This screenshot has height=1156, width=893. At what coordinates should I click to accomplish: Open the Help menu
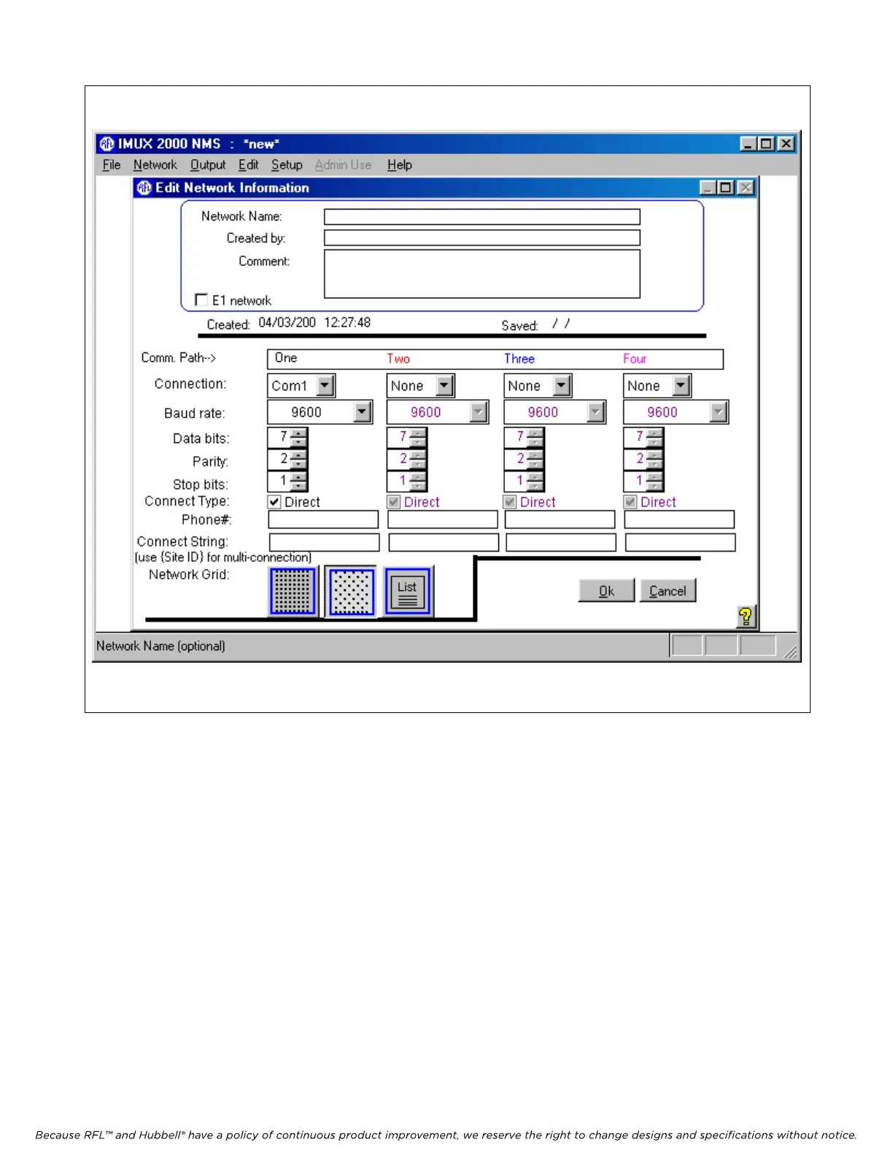(x=399, y=165)
